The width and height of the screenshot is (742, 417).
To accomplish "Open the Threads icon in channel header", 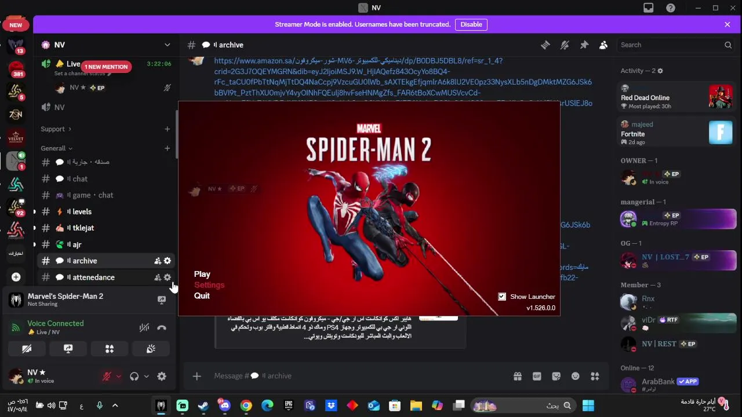I will 545,45.
